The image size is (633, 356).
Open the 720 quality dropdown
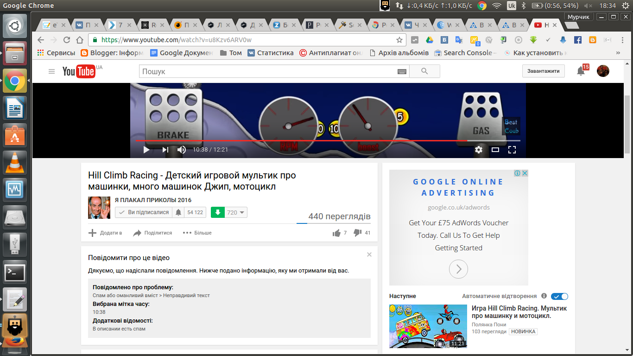click(236, 212)
